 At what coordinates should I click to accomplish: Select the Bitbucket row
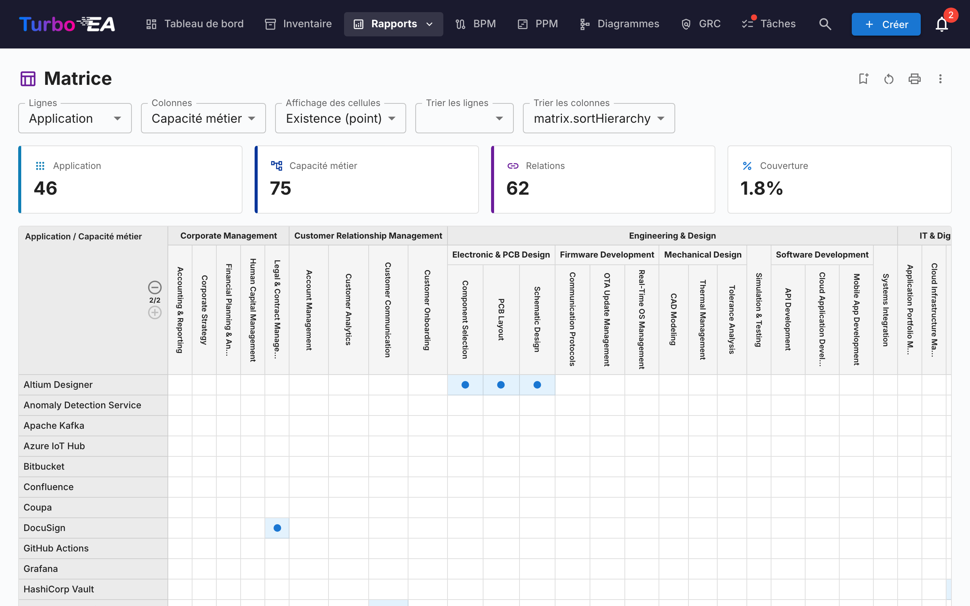click(93, 467)
